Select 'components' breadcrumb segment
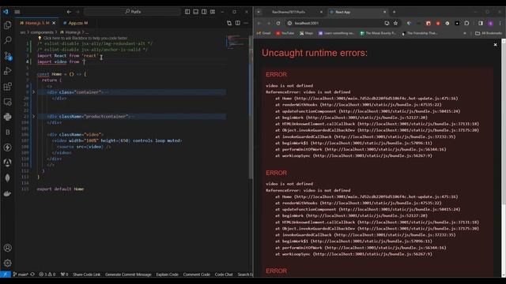Viewport: 506px width, 284px height. point(42,32)
